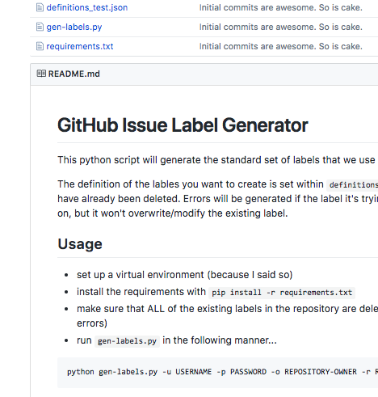Open commit message for gen-labels.py row
Viewport: 378px width, 397px height.
point(281,27)
